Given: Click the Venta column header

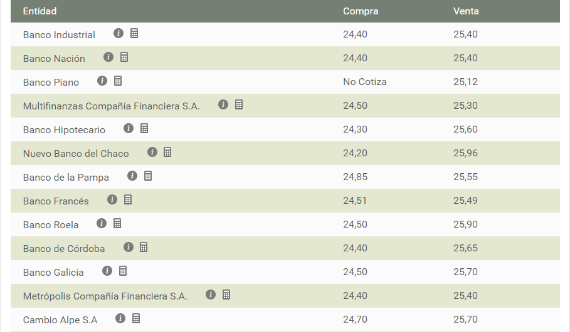Looking at the screenshot, I should pyautogui.click(x=466, y=11).
